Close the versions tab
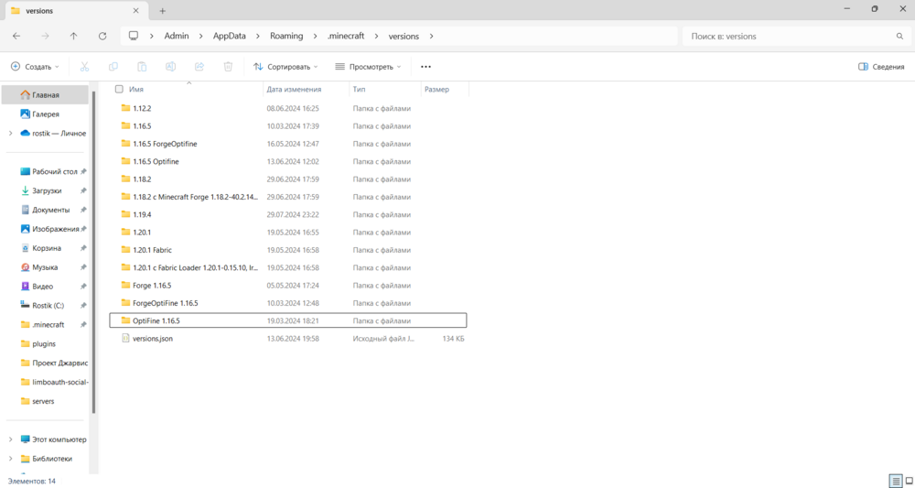This screenshot has height=488, width=915. (x=135, y=10)
